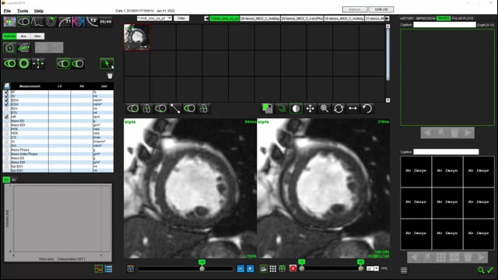The height and width of the screenshot is (280, 498).
Task: Uncheck the EDVI measurement checkbox
Action: (x=6, y=100)
